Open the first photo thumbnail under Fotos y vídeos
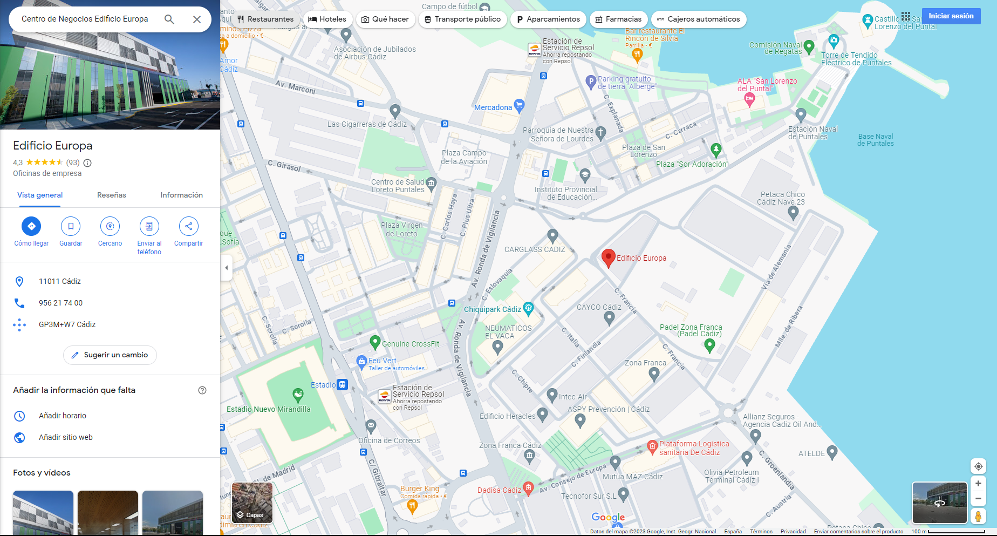Viewport: 997px width, 536px height. click(x=43, y=513)
